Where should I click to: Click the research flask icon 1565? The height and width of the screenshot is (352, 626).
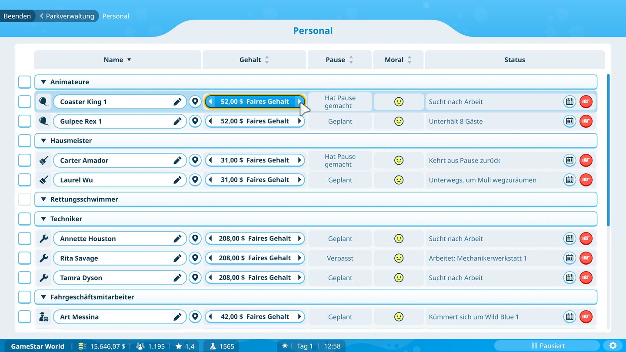pos(213,346)
